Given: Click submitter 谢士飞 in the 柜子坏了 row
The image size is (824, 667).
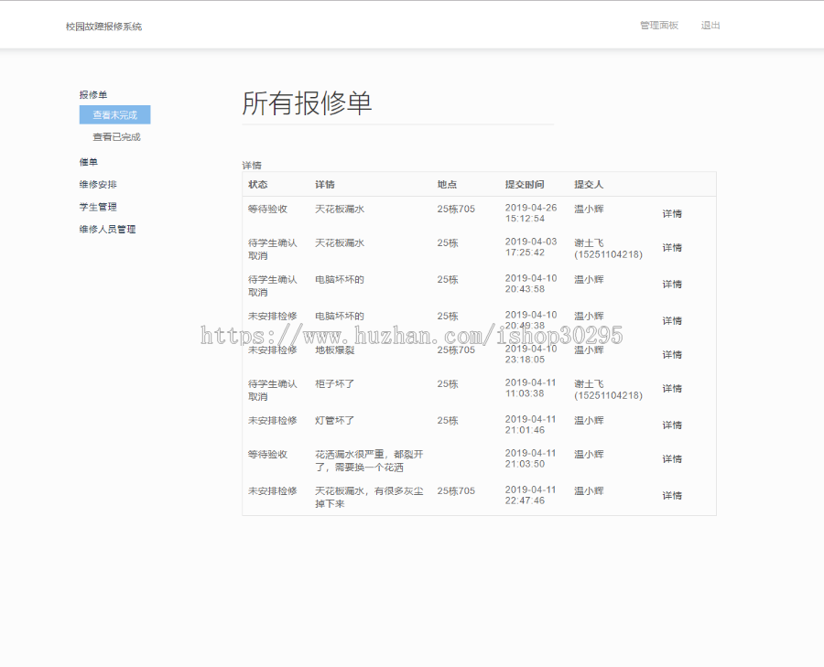Looking at the screenshot, I should 608,390.
